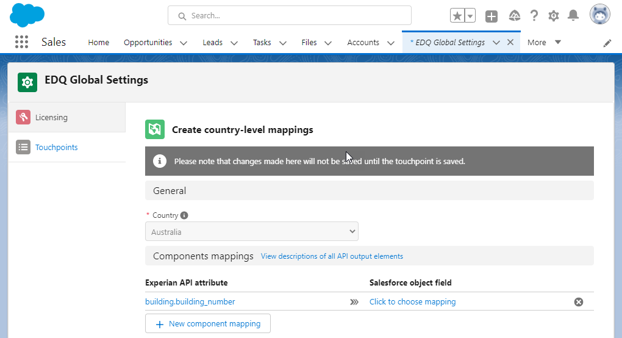Open the App Launcher grid icon
Image resolution: width=622 pixels, height=338 pixels.
coord(21,42)
